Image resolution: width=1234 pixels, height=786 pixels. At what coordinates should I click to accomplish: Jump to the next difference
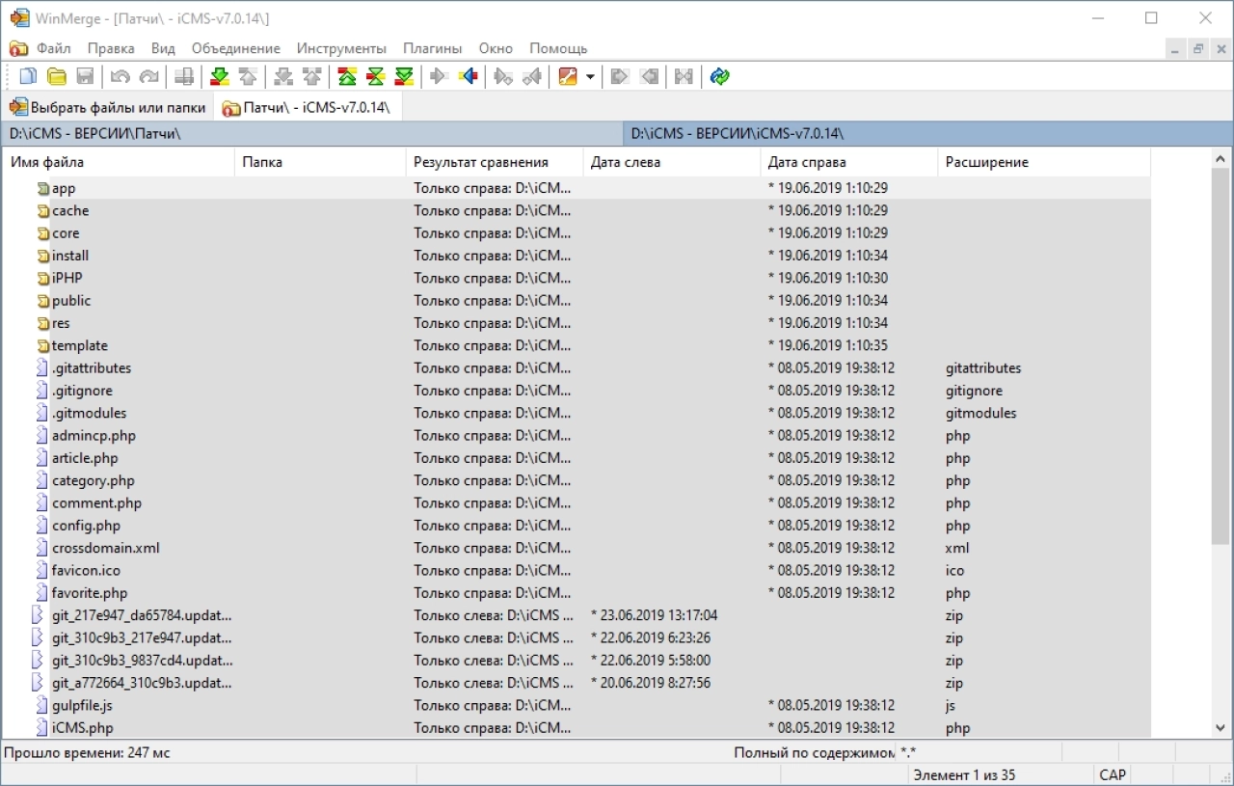[220, 76]
